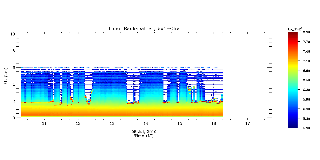Select the 'Alt (km)' y-axis label

click(x=6, y=76)
